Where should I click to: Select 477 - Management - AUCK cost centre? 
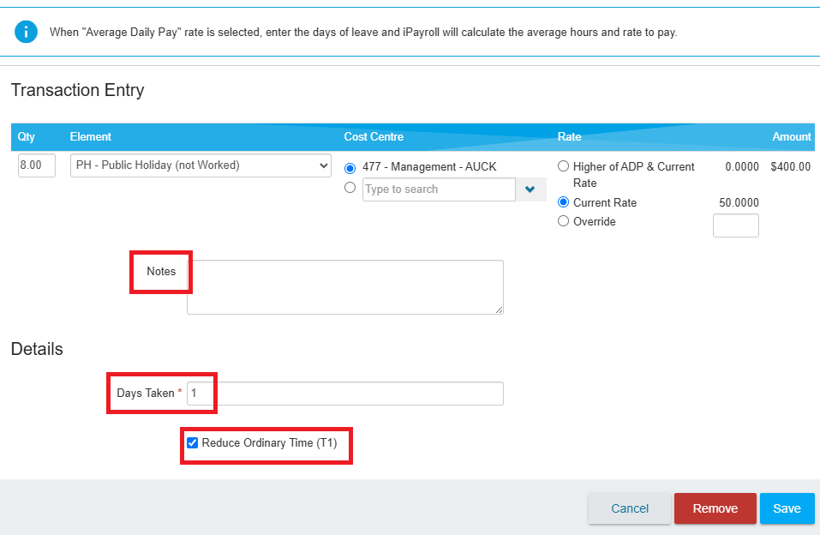click(x=350, y=168)
